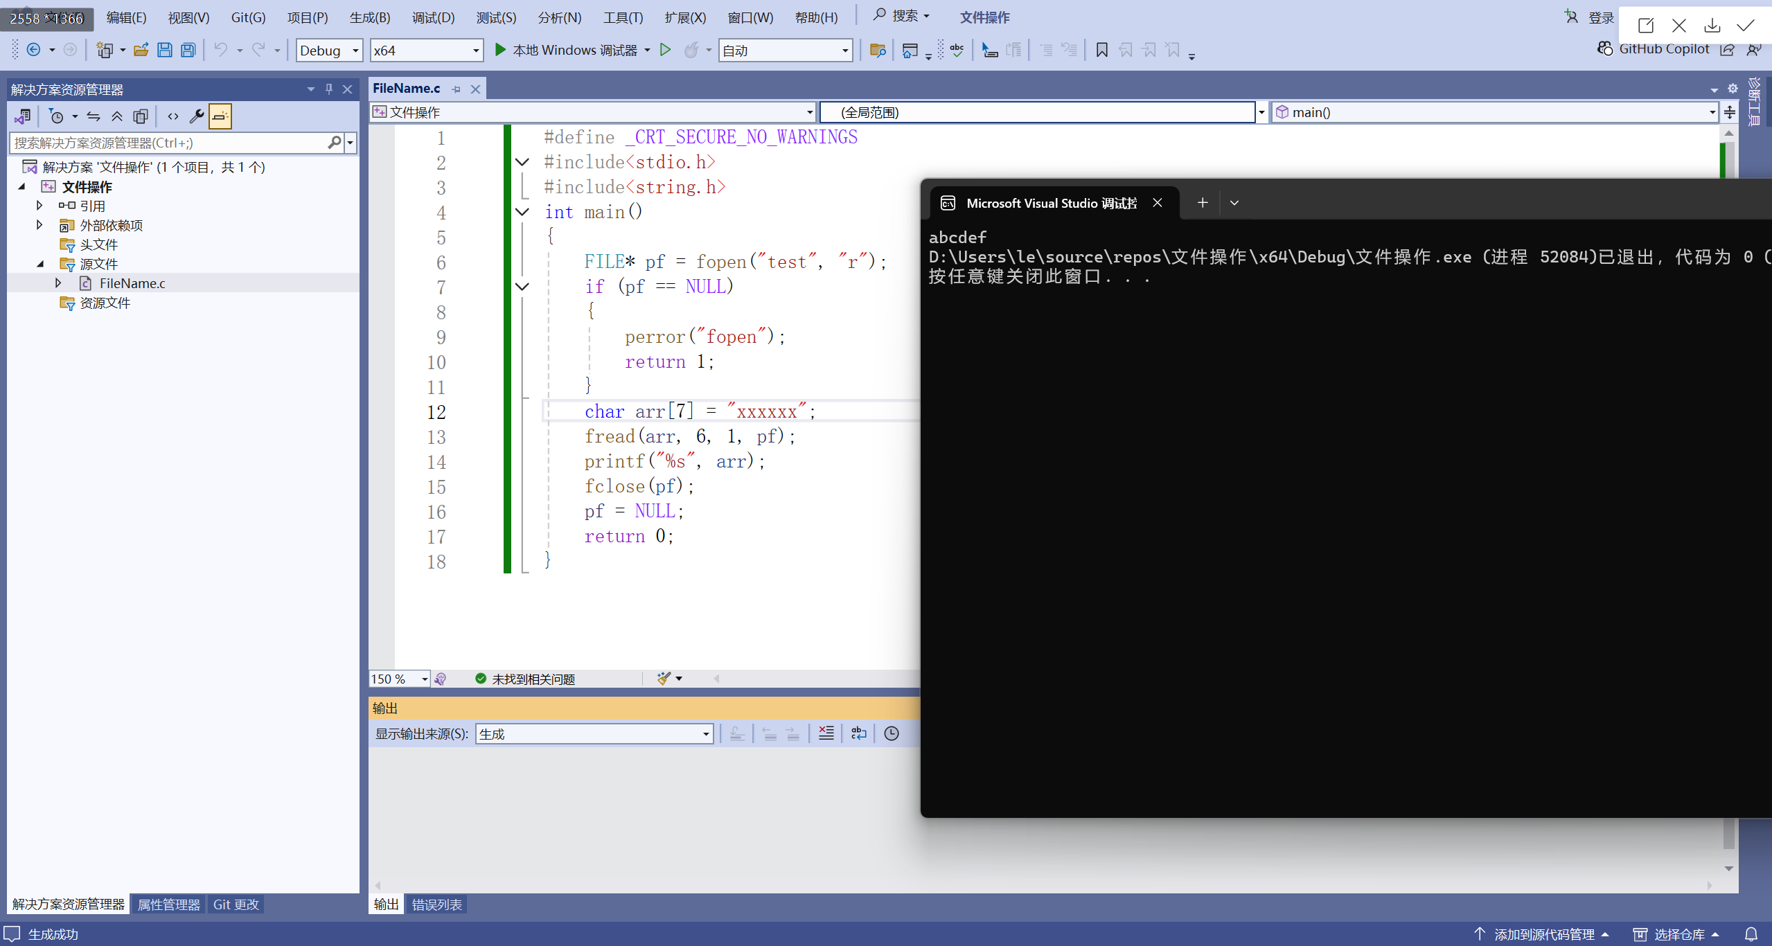
Task: Click the 登录 sign-in button
Action: [x=1601, y=17]
